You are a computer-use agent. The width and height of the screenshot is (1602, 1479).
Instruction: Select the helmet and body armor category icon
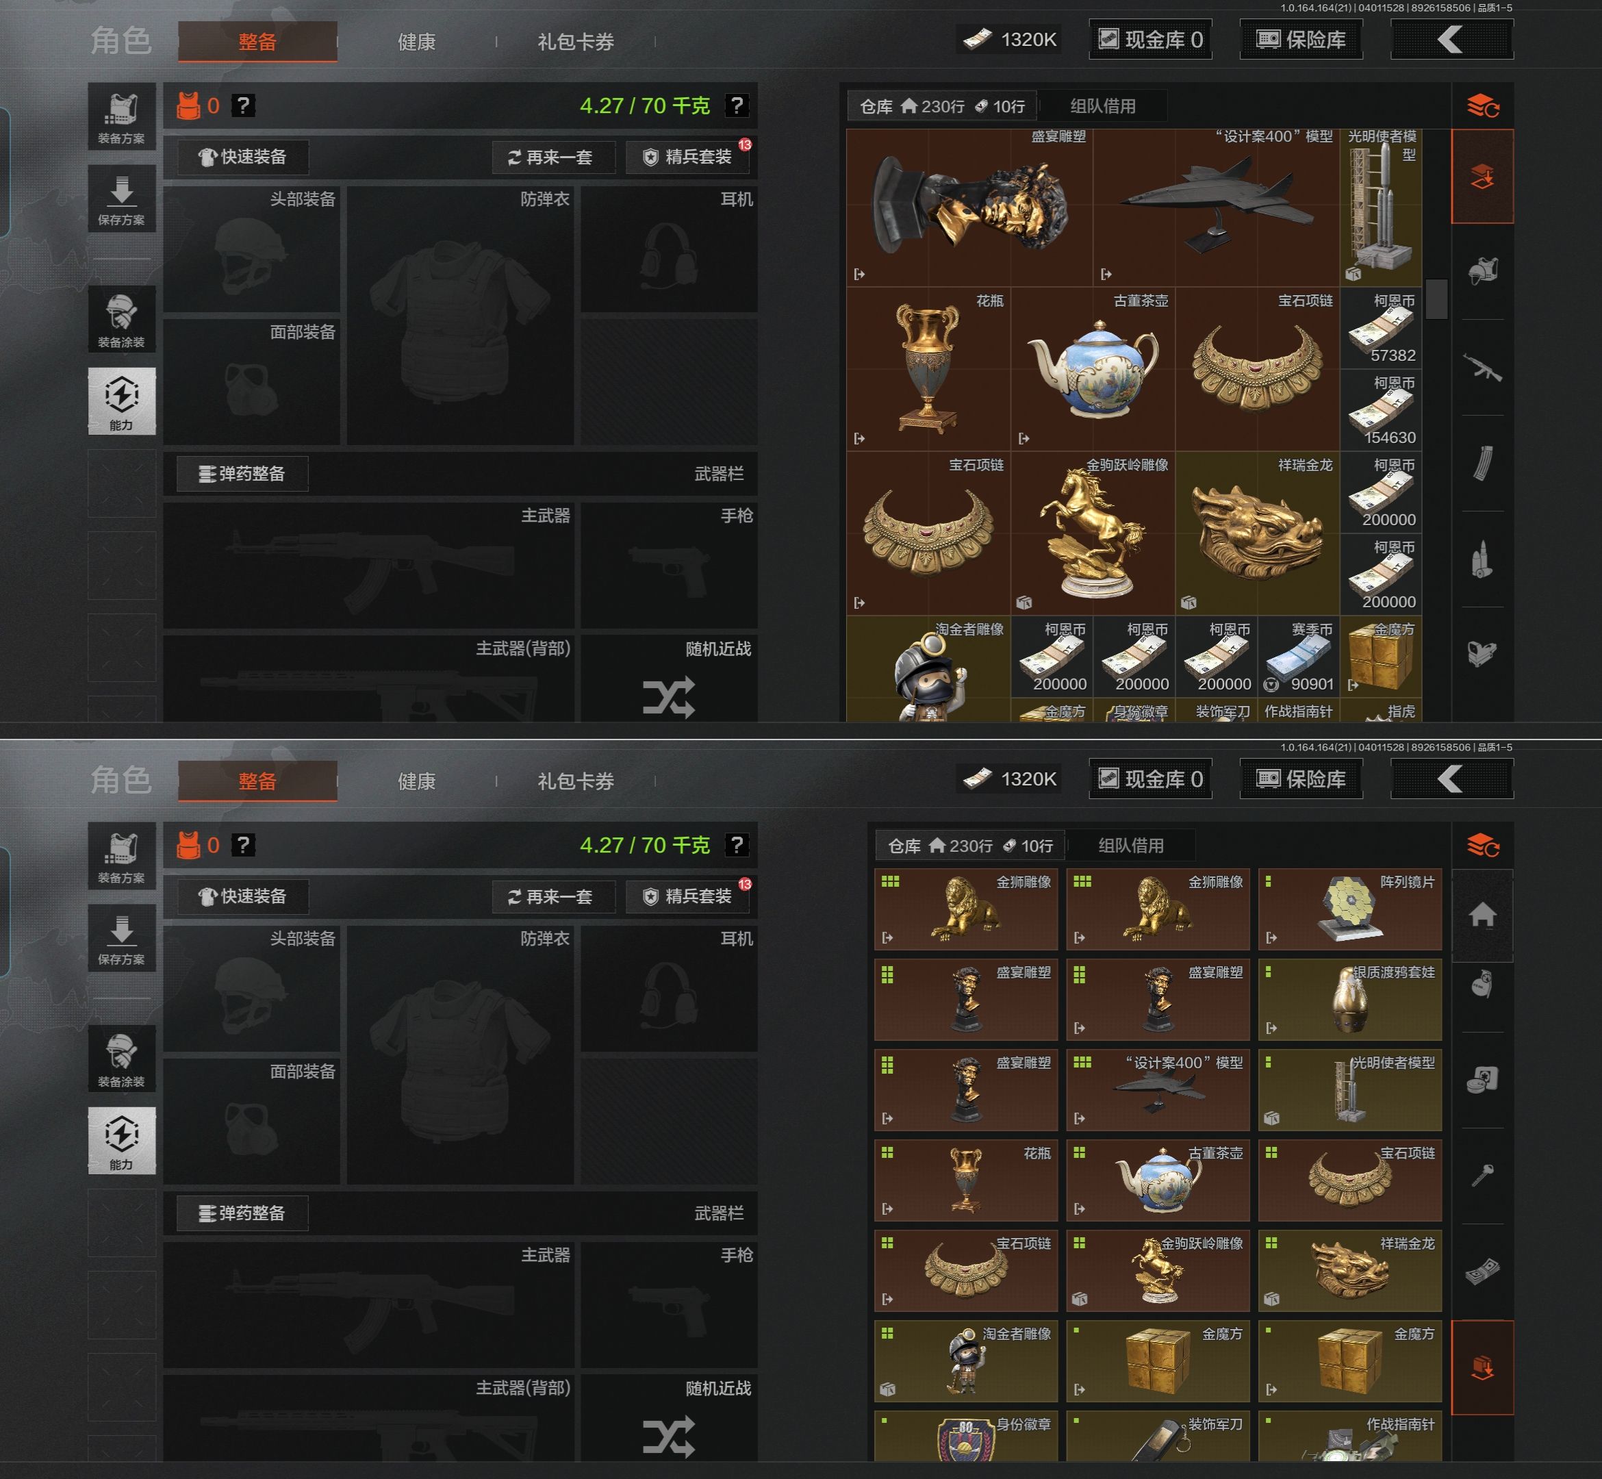(1483, 271)
